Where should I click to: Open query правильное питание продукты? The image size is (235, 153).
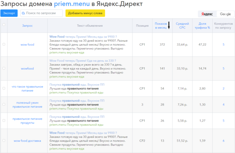tap(27, 121)
